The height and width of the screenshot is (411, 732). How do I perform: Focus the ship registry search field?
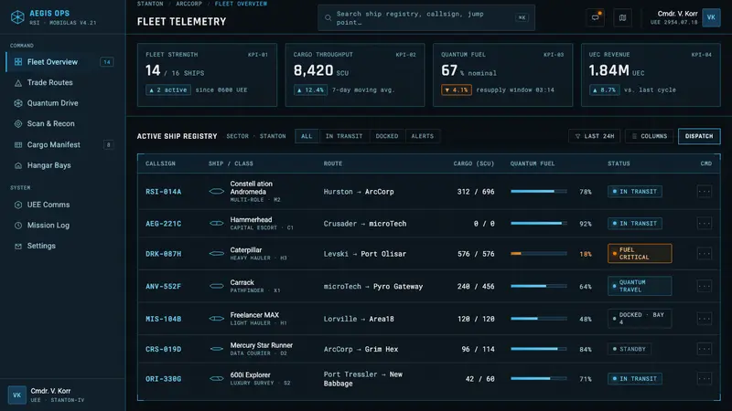[x=426, y=17]
